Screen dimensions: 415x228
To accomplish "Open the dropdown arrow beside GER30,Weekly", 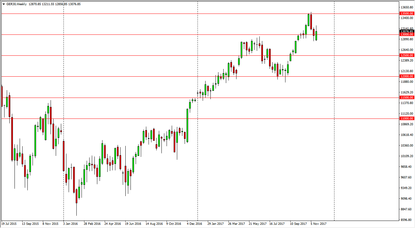I will (3, 4).
